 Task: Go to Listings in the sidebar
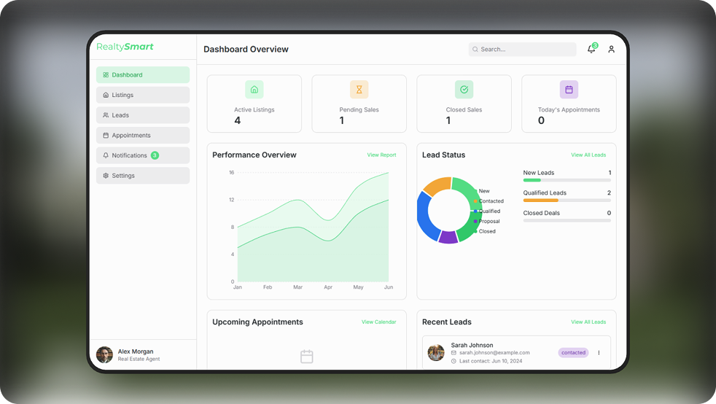tap(143, 95)
